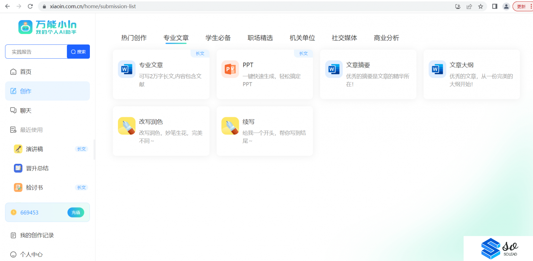
Task: Click the pen icon on 续写 card
Action: pos(230,126)
